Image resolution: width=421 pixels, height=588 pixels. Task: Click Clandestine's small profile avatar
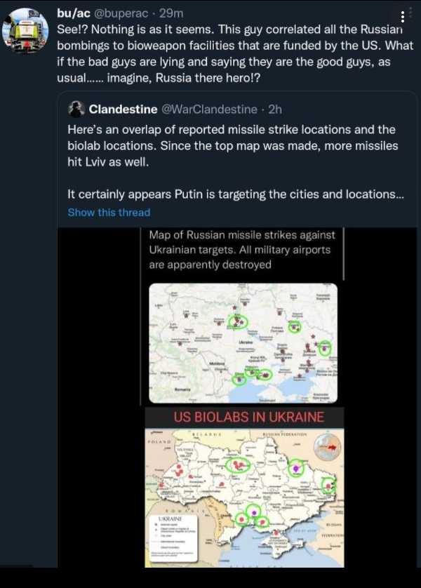point(76,109)
